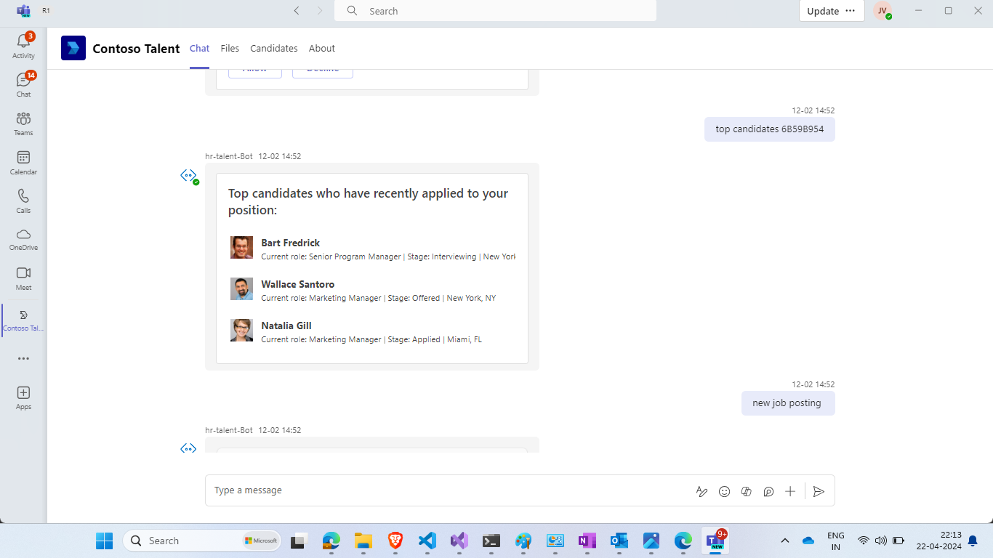Viewport: 993px width, 558px height.
Task: Switch to the Chat tab
Action: tap(199, 48)
